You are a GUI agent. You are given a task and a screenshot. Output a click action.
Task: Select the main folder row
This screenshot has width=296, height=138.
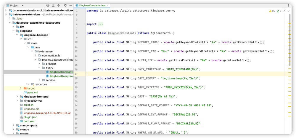click(38, 43)
